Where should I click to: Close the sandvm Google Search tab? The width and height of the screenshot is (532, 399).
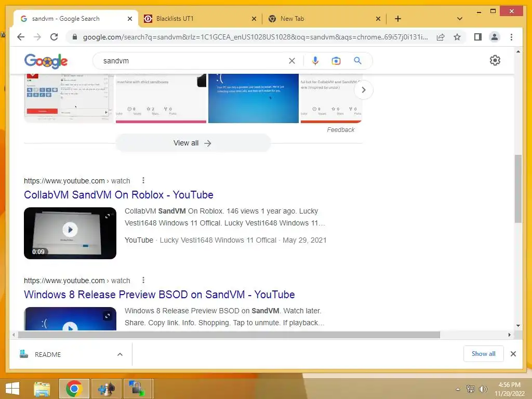coord(129,19)
